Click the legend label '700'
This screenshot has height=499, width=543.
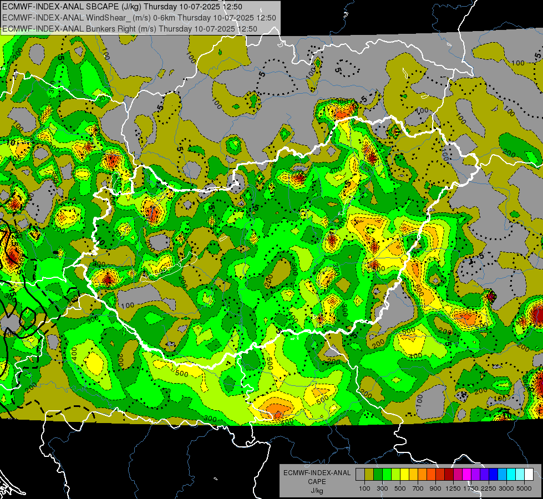pyautogui.click(x=418, y=488)
